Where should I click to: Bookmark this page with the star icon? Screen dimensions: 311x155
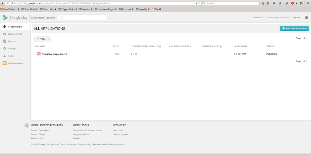tap(263, 3)
